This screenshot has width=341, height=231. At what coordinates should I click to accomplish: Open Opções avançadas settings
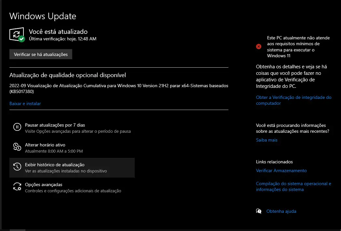tap(72, 187)
